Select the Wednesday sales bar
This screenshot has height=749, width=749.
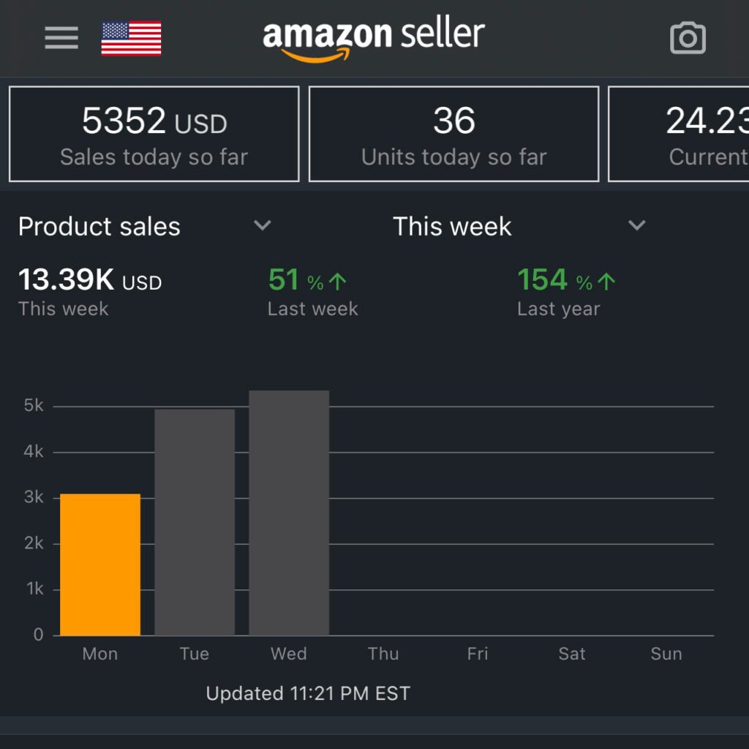[x=289, y=513]
